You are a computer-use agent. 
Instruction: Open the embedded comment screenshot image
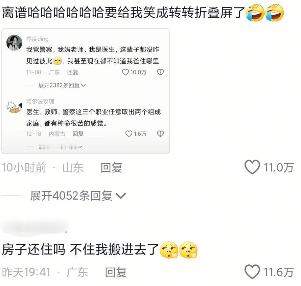coord(86,91)
